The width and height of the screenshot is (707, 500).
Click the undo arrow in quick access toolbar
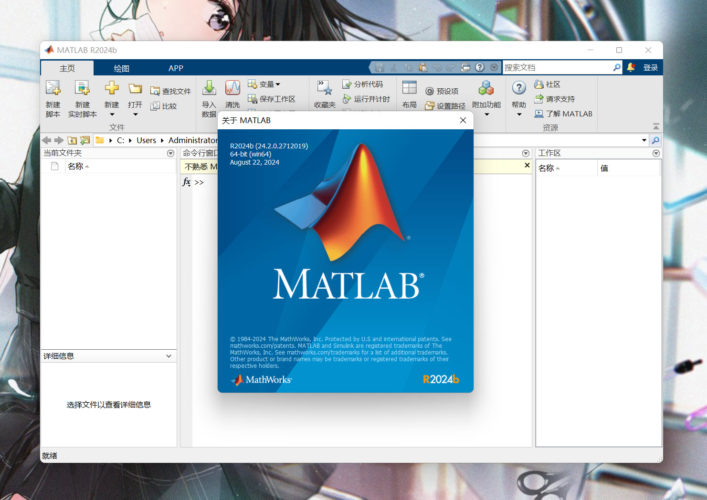tap(437, 68)
